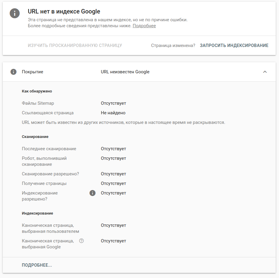The height and width of the screenshot is (278, 279).
Task: Click ПОДРОБНЕЕ... at the bottom of the card
Action: click(x=37, y=265)
